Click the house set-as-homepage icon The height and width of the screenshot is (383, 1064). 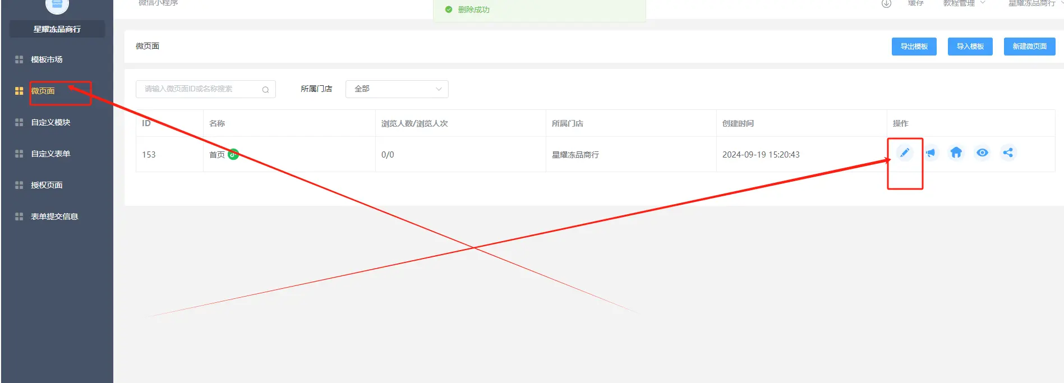(956, 153)
